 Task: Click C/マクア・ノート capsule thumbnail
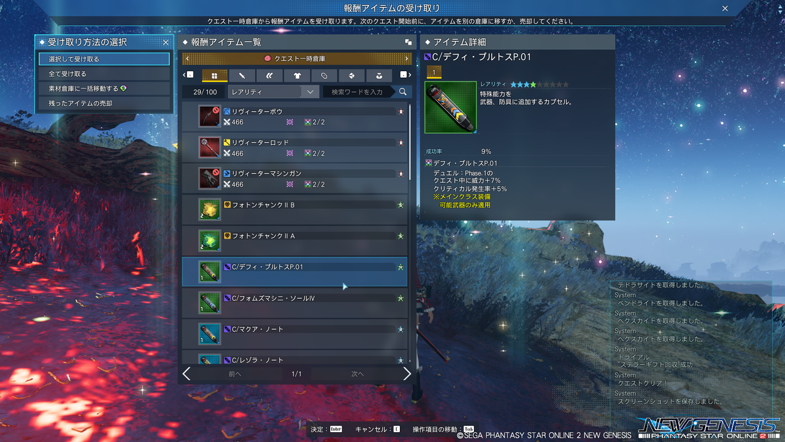click(209, 334)
